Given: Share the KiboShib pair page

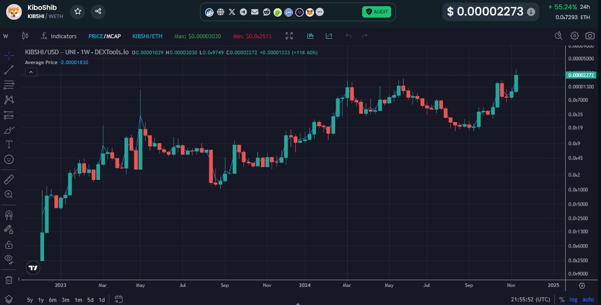Looking at the screenshot, I should click(x=98, y=11).
